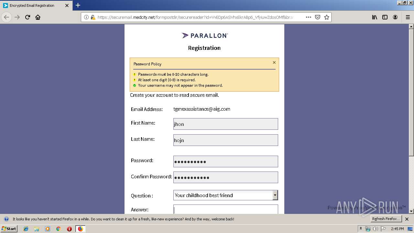This screenshot has height=233, width=414.
Task: Click the username policy line
Action: [x=180, y=85]
